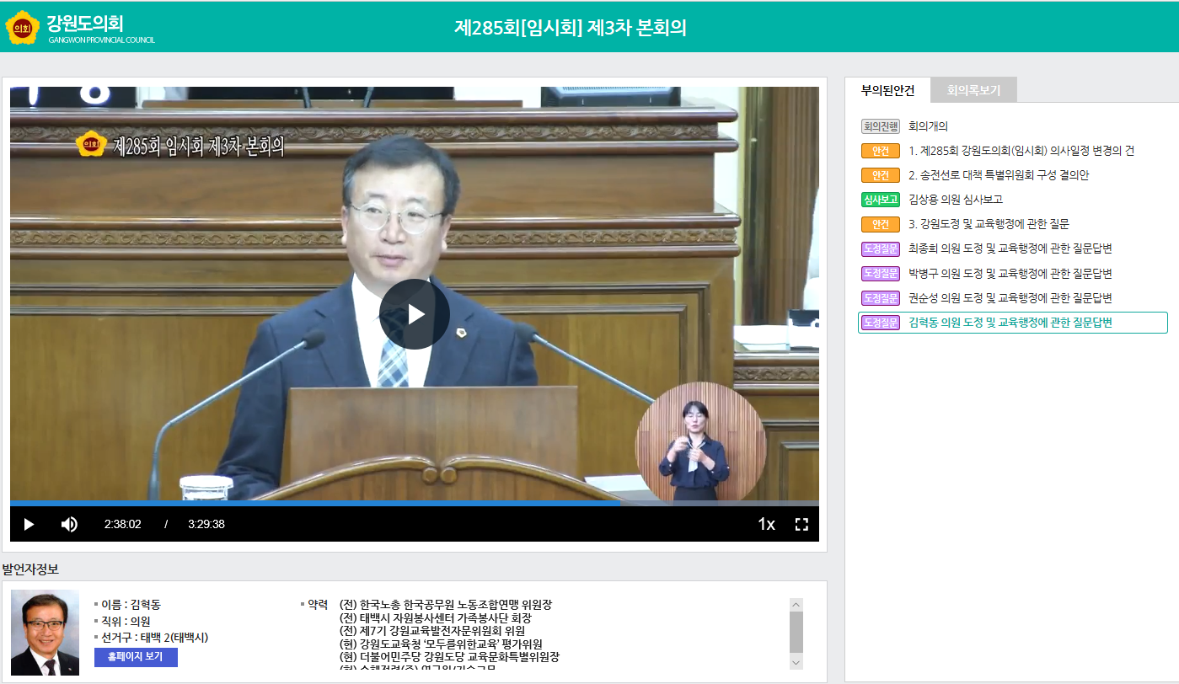Viewport: 1179px width, 684px height.
Task: Enter fullscreen mode on the video player
Action: [801, 524]
